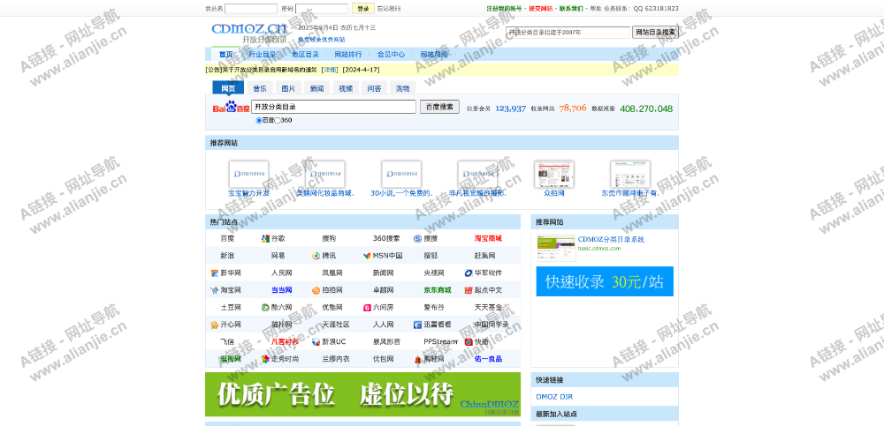Open the 地区目录 navigation menu item
The width and height of the screenshot is (884, 426).
coord(305,55)
